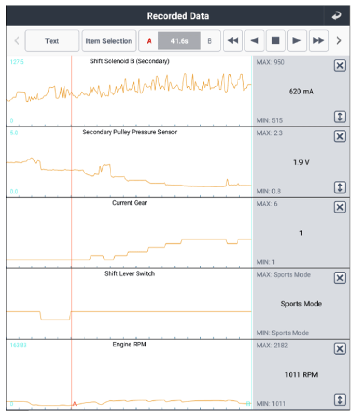Play the recorded data forward
356x416 pixels.
point(297,41)
